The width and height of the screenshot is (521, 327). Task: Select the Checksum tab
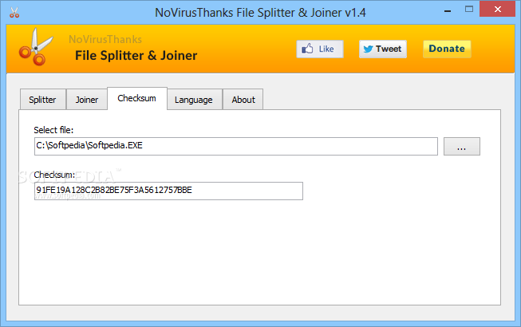coord(137,98)
